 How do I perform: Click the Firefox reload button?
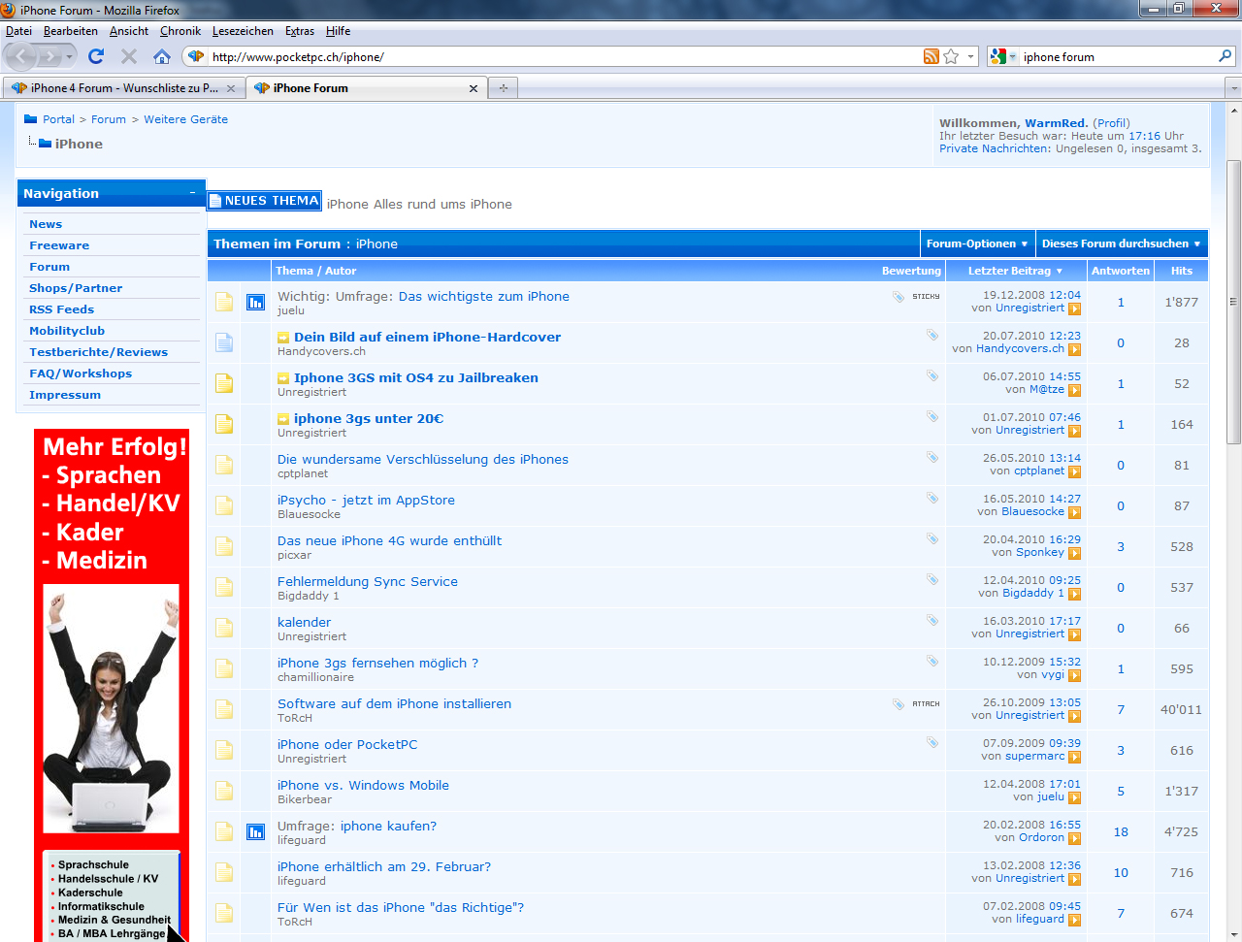[95, 56]
